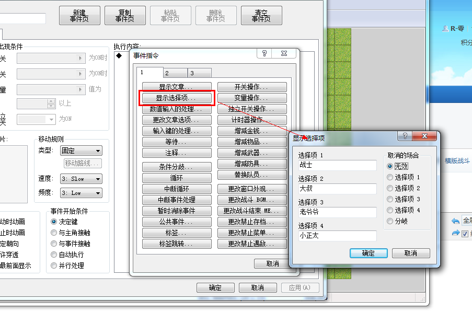Viewport: 472px width, 312px height.
Task: Select 分歧 cancel radio button
Action: (397, 221)
